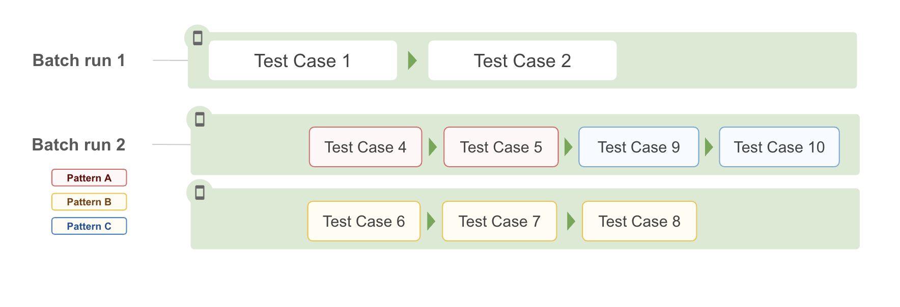Click arrow between Test Case 4 and 5
Screen dimensions: 900x307
[433, 147]
